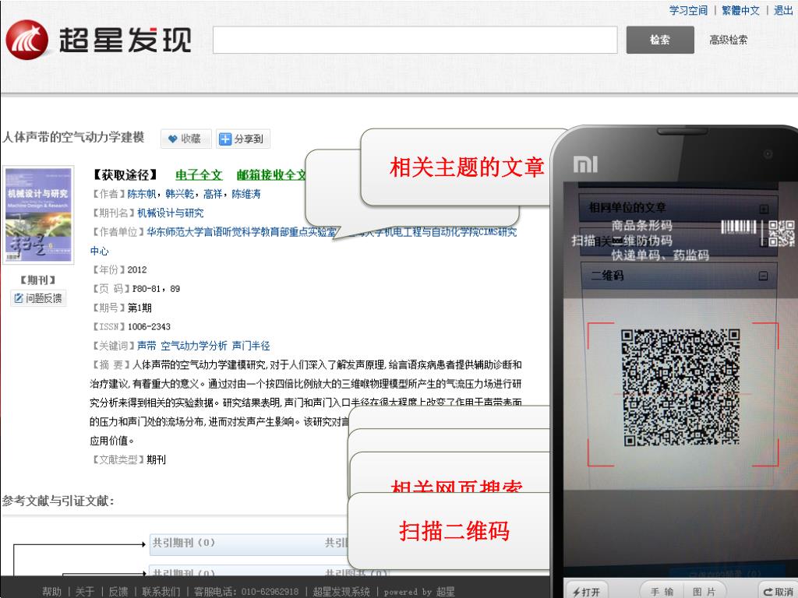Open 关于 in the footer
This screenshot has width=798, height=598.
pos(84,592)
